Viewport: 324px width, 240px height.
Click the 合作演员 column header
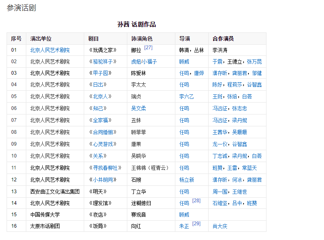(223, 39)
